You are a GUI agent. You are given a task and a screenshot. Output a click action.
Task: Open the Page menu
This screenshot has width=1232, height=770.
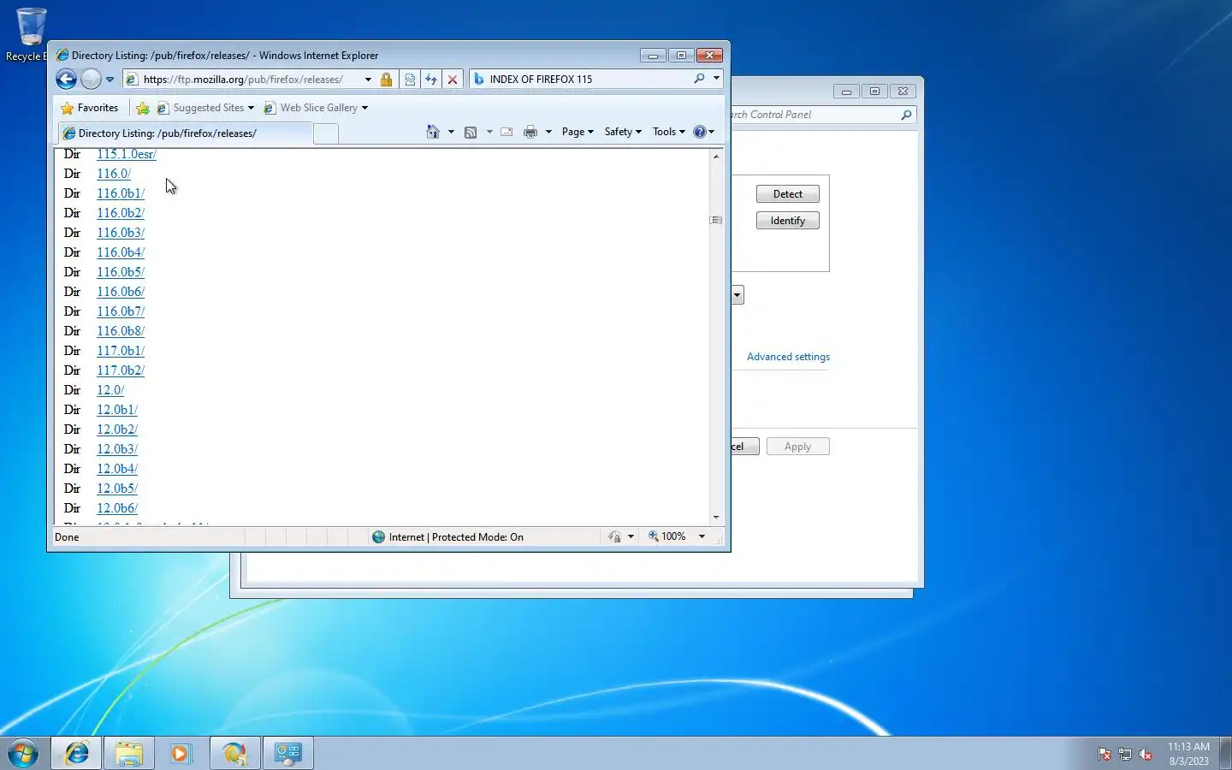pyautogui.click(x=577, y=132)
